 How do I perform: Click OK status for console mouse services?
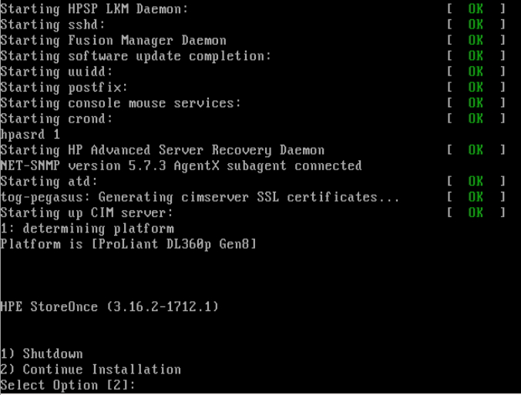coord(476,103)
